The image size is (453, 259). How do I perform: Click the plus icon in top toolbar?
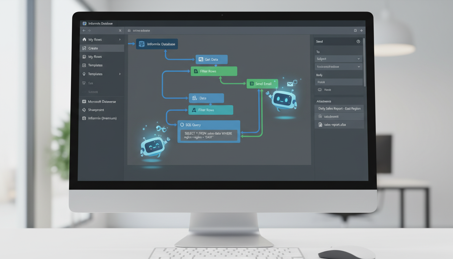[361, 30]
